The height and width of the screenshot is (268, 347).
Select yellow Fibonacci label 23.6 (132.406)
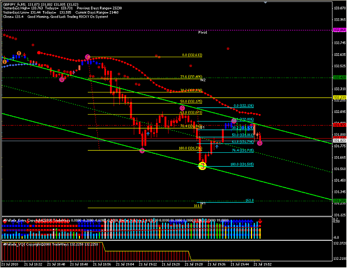pyautogui.click(x=191, y=77)
